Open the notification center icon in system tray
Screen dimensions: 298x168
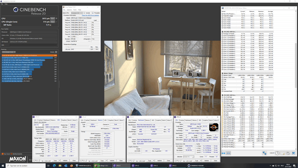point(294,165)
